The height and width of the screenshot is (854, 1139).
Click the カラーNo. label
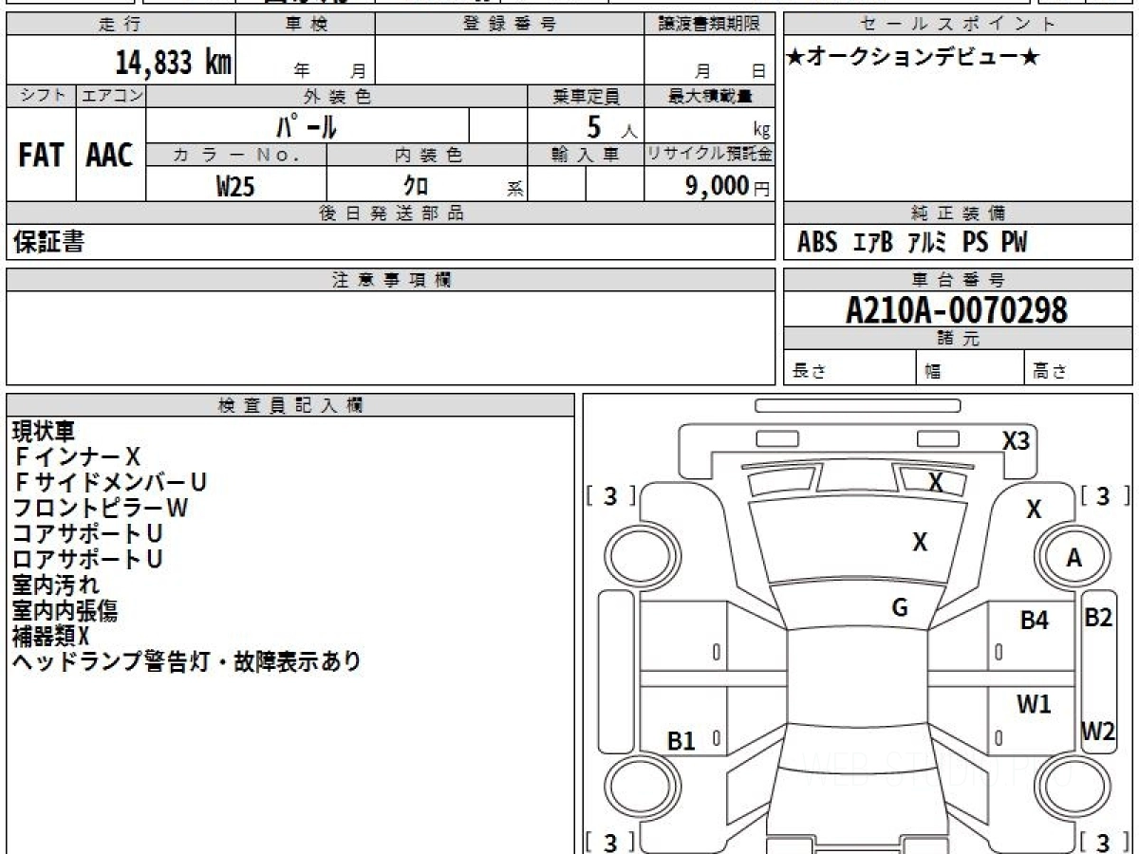coord(236,155)
